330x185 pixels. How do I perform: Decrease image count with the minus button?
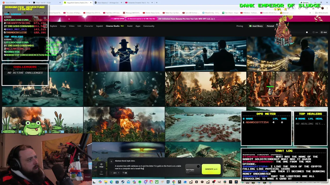pyautogui.click(x=111, y=173)
